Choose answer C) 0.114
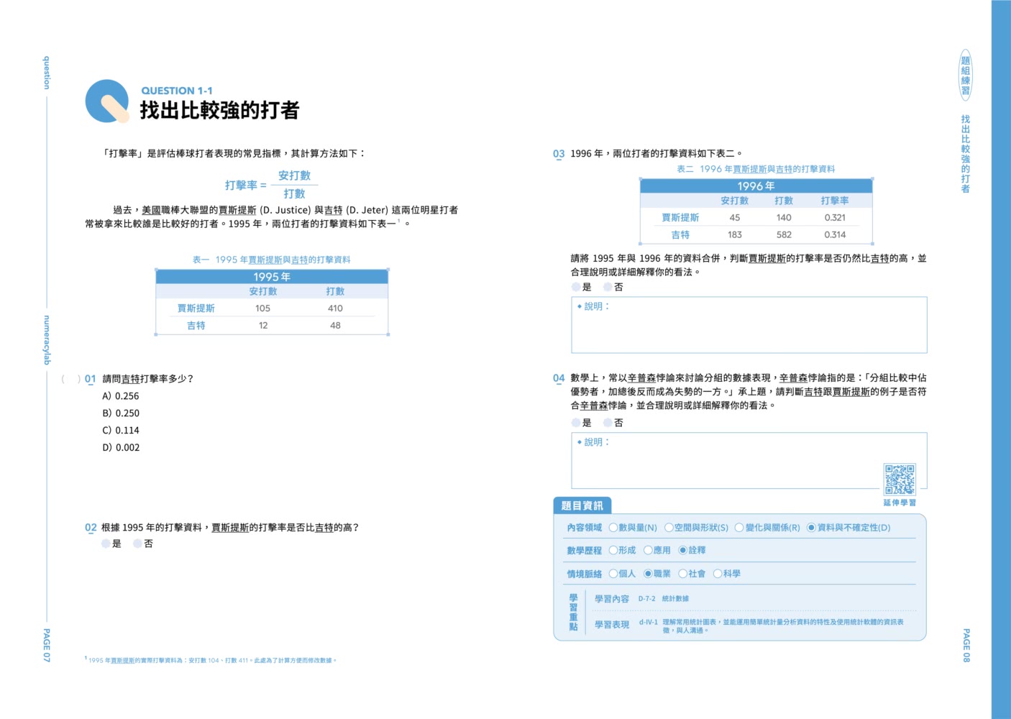Image resolution: width=1011 pixels, height=719 pixels. 121,431
